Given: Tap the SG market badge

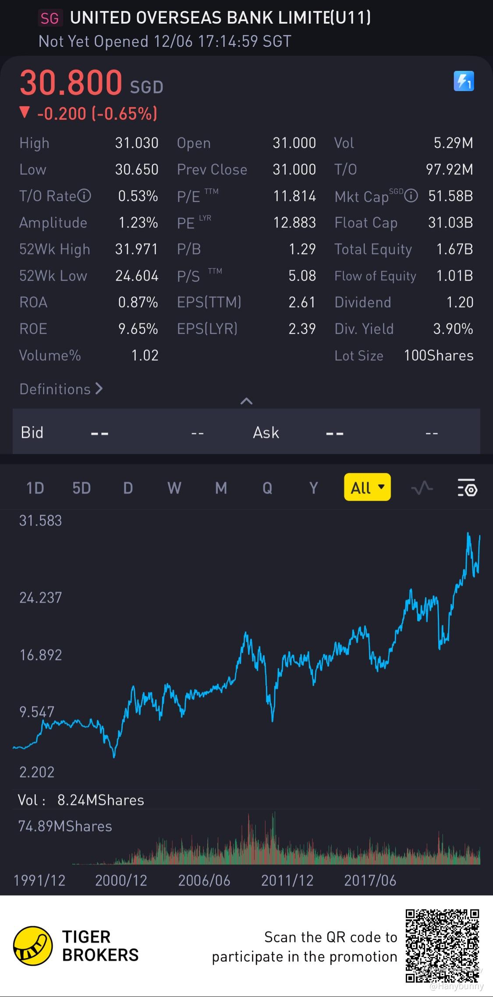Looking at the screenshot, I should click(x=50, y=18).
